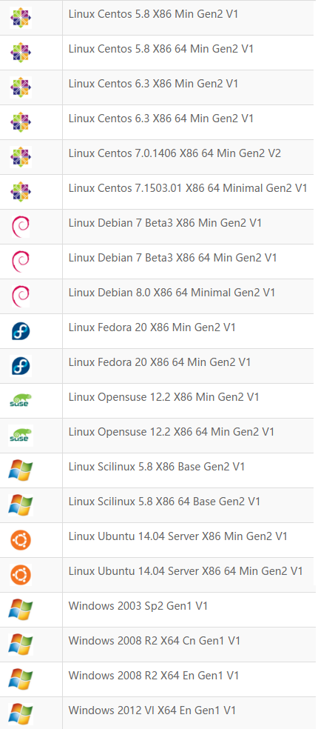Click the Windows logo next to Windows 2003 Sp2
This screenshot has height=729, width=318.
[21, 610]
